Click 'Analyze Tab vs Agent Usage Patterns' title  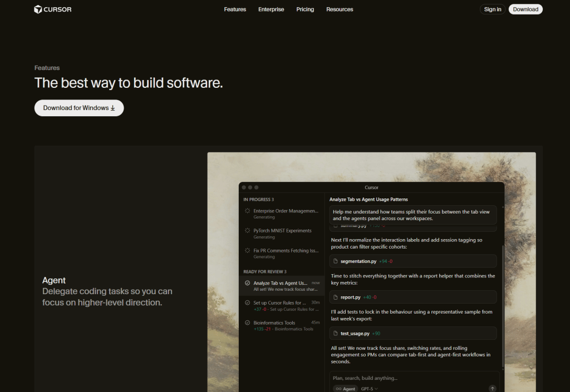click(x=368, y=199)
